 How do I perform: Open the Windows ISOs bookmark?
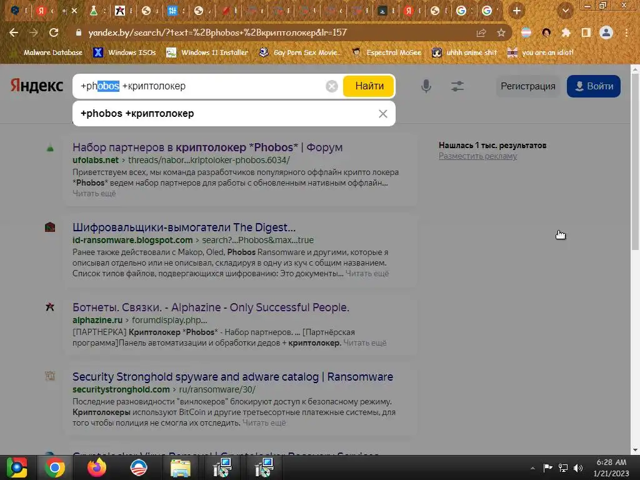[x=124, y=52]
